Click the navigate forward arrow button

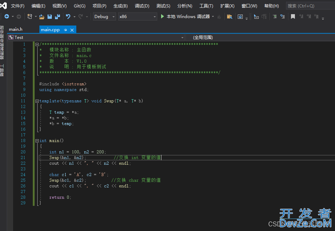pos(19,16)
